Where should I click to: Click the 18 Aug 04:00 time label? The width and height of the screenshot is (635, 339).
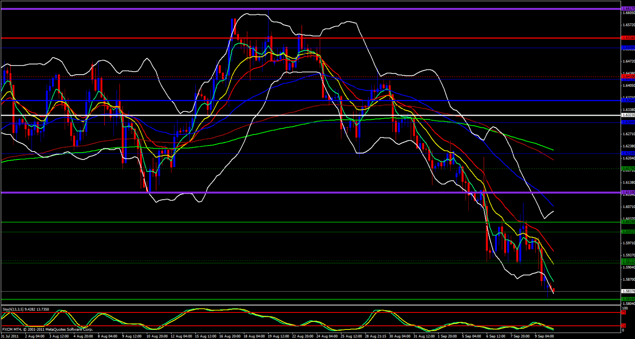pyautogui.click(x=254, y=336)
